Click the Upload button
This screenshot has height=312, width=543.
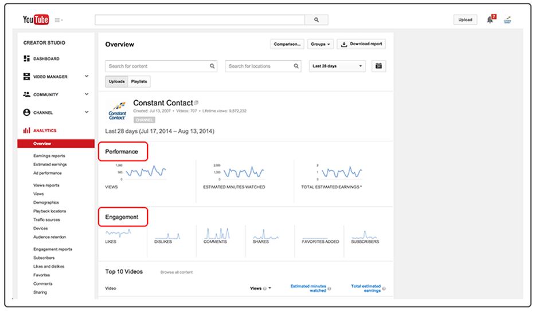pyautogui.click(x=465, y=20)
